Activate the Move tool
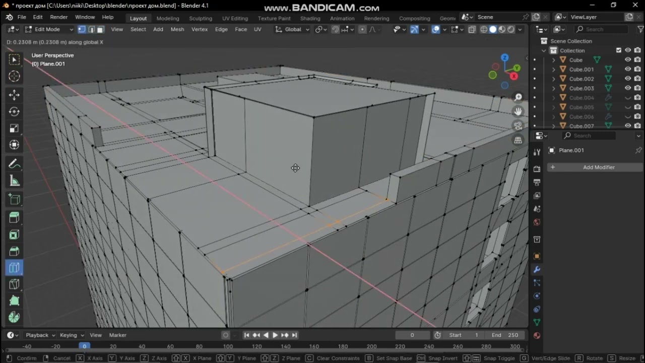Image resolution: width=645 pixels, height=363 pixels. pos(14,95)
